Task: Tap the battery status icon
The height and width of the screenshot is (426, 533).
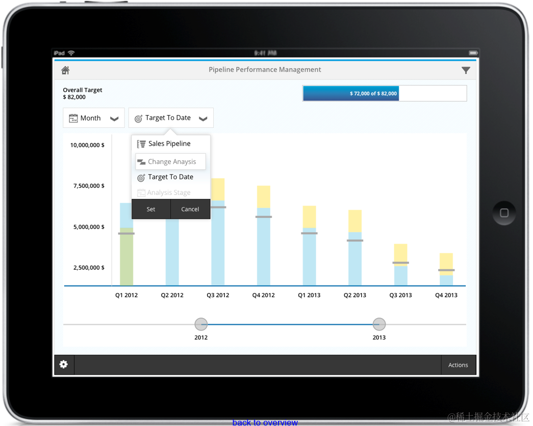Action: 473,53
